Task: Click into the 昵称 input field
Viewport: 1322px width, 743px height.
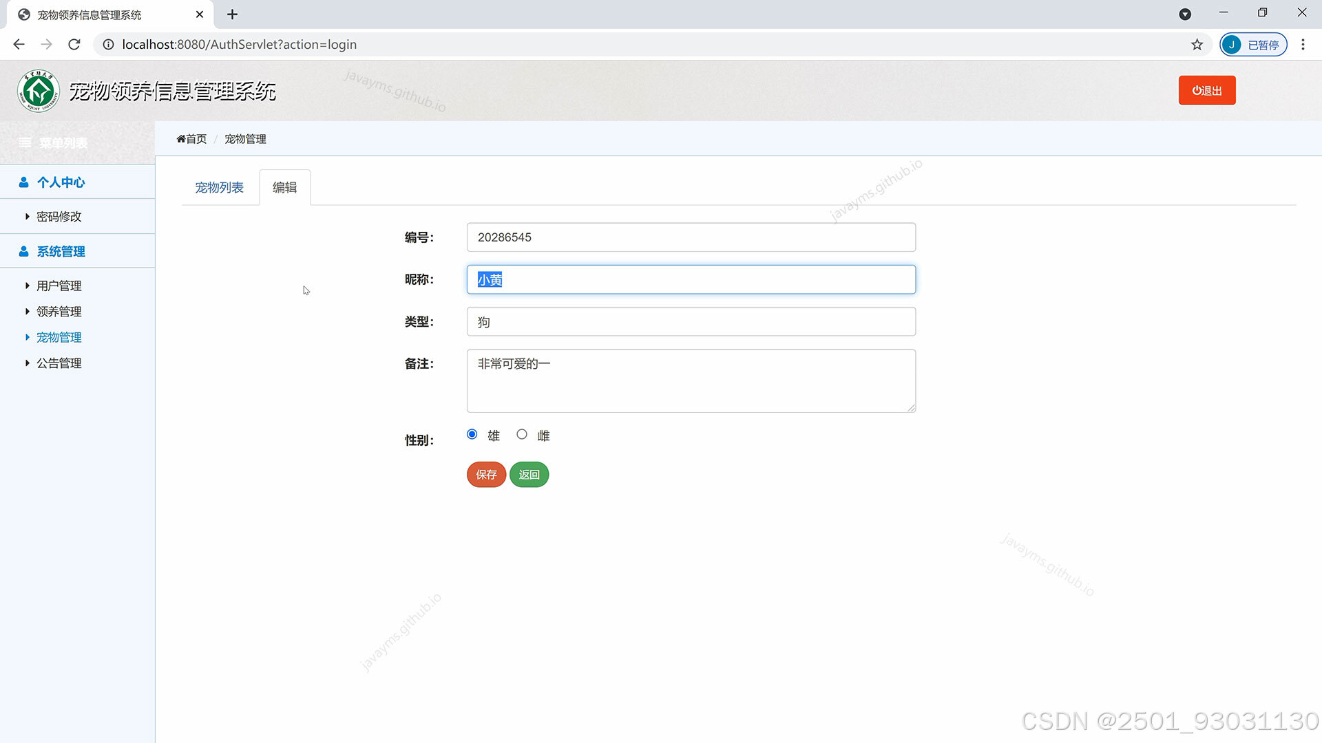Action: 691,279
